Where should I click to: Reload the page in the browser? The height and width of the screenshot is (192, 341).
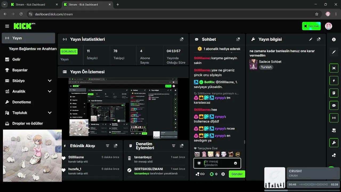(x=21, y=14)
